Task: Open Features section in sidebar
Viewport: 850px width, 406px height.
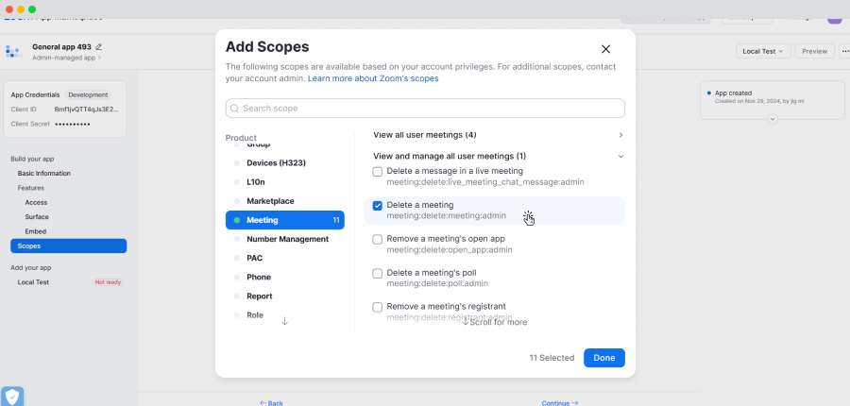Action: [31, 188]
